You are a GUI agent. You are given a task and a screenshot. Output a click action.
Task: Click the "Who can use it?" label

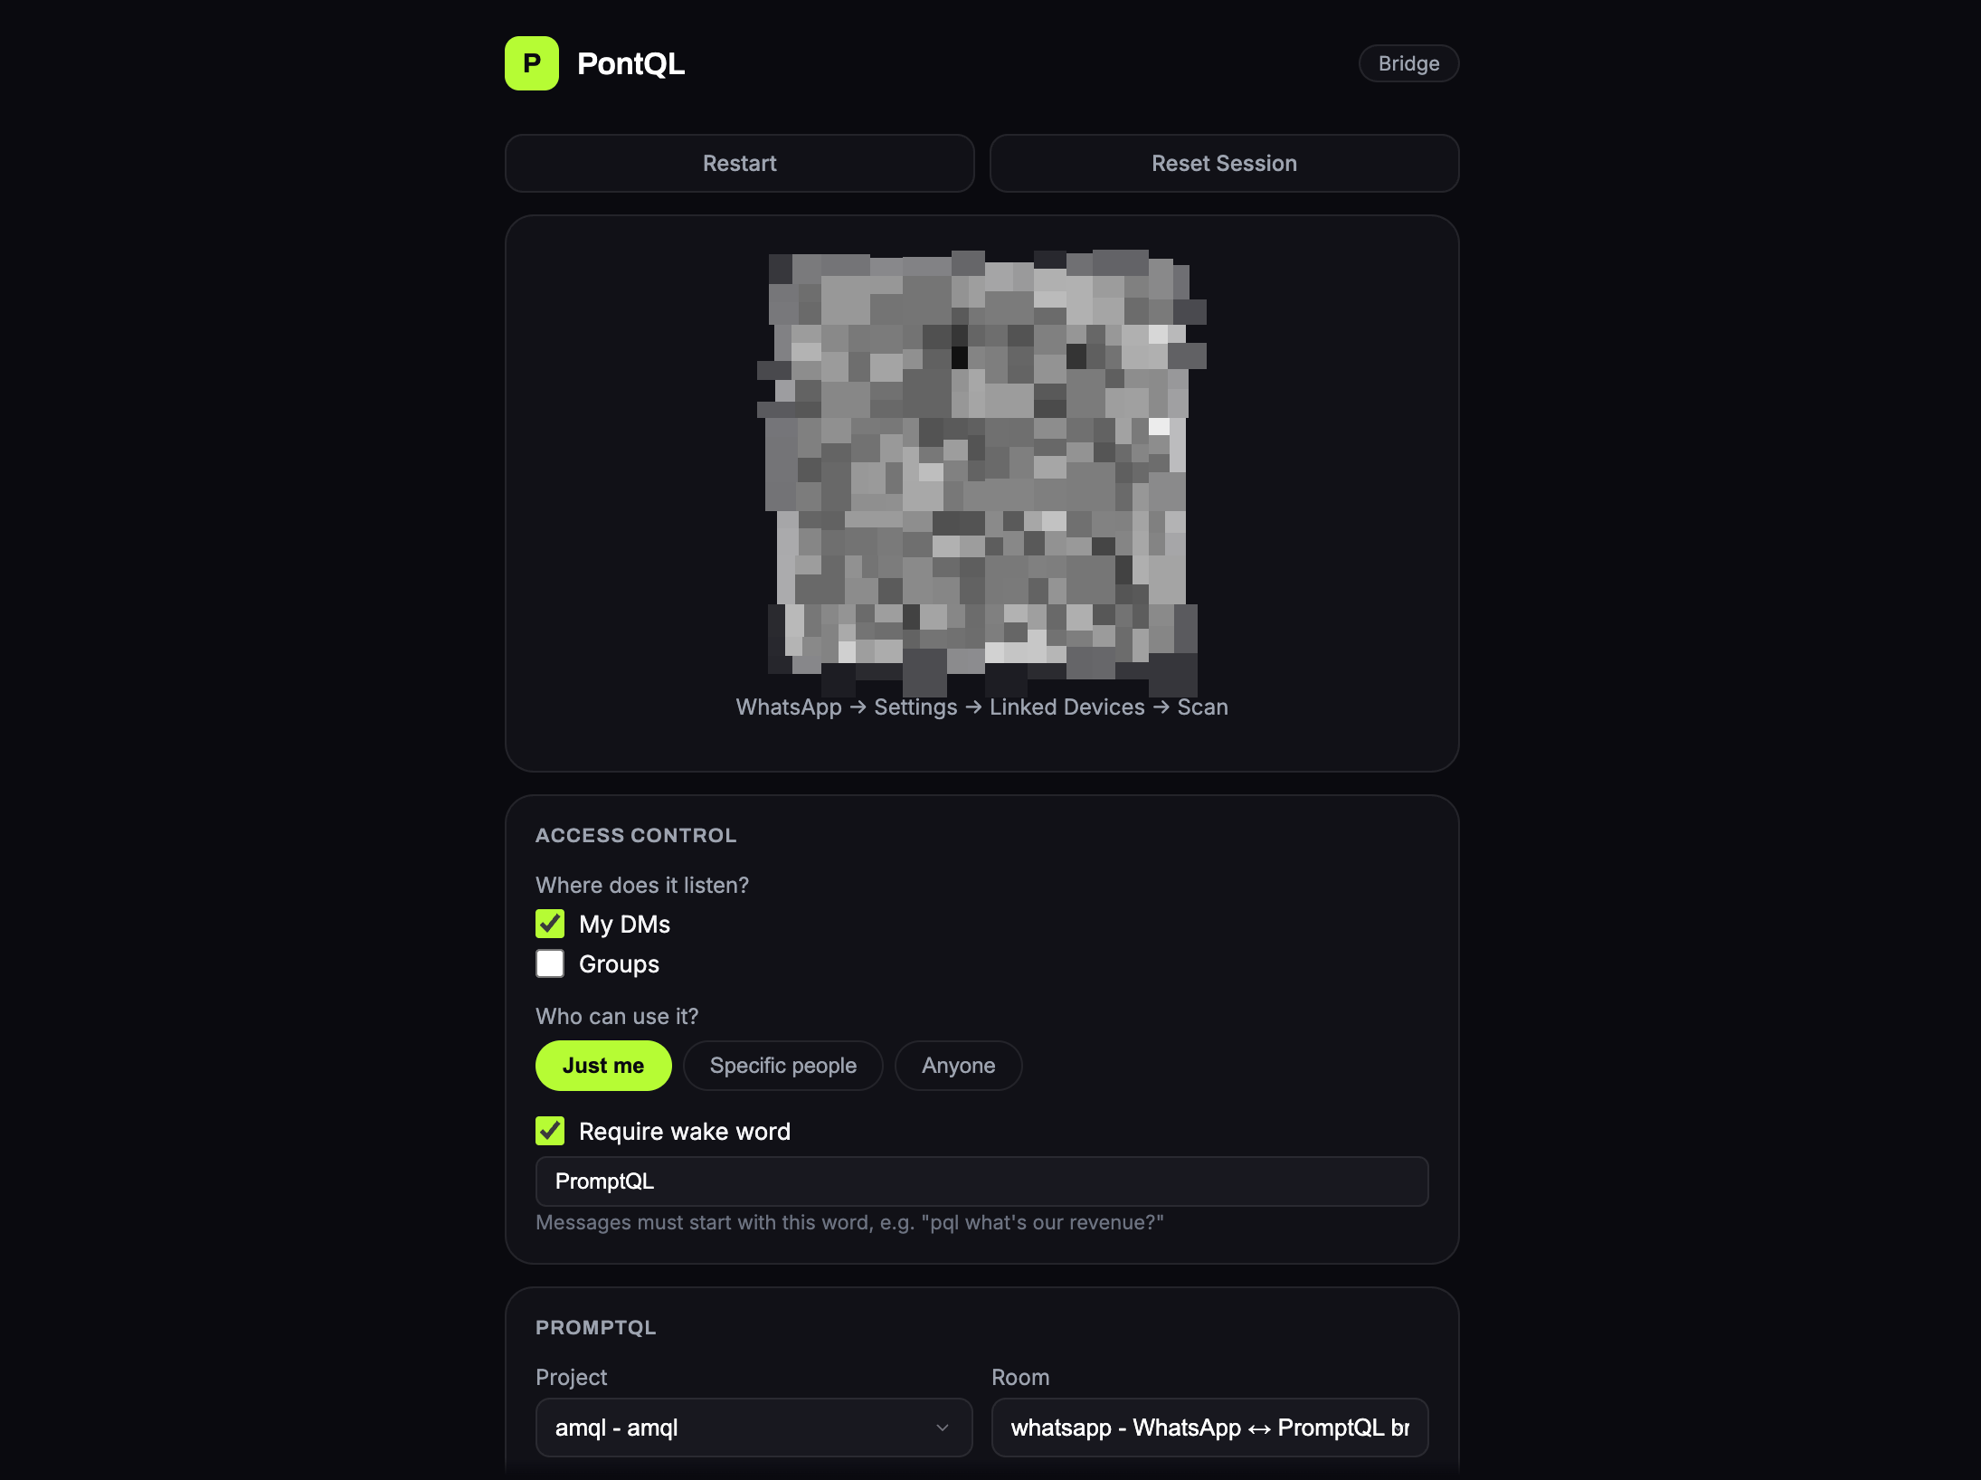(617, 1016)
